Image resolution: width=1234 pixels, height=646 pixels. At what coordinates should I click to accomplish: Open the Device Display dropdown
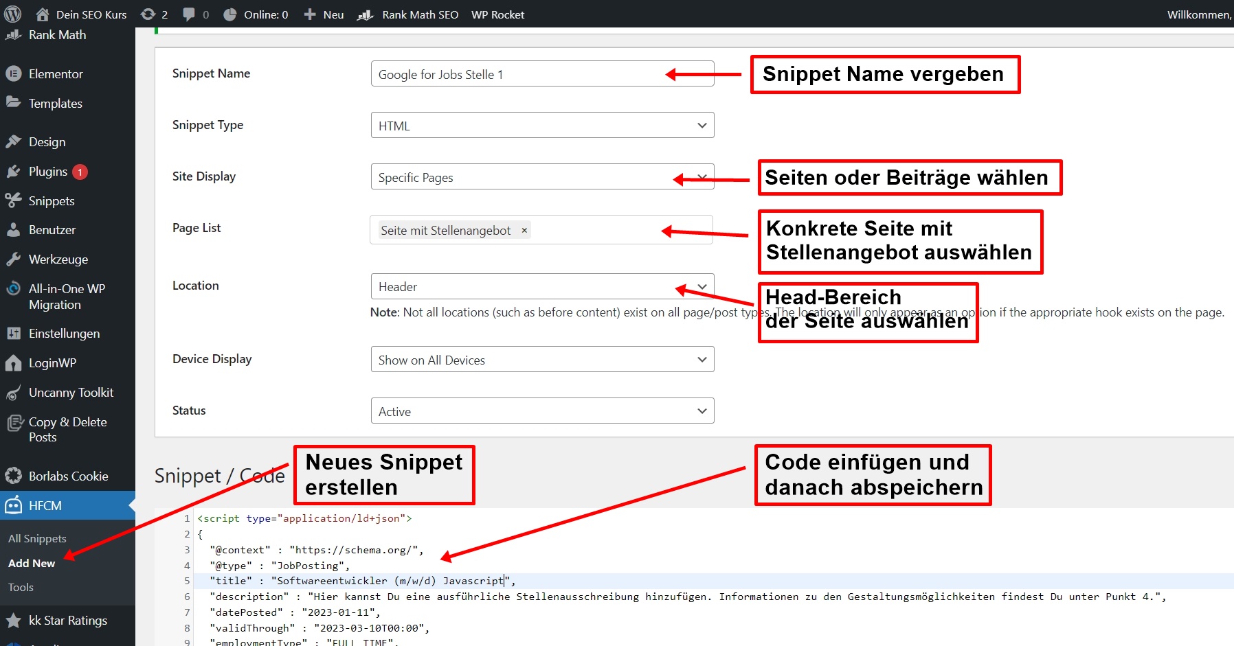542,360
